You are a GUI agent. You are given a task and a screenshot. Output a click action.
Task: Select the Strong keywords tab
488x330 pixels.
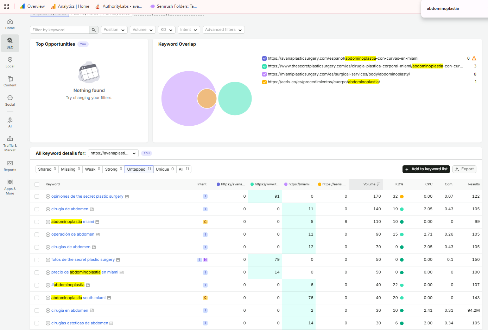(114, 169)
